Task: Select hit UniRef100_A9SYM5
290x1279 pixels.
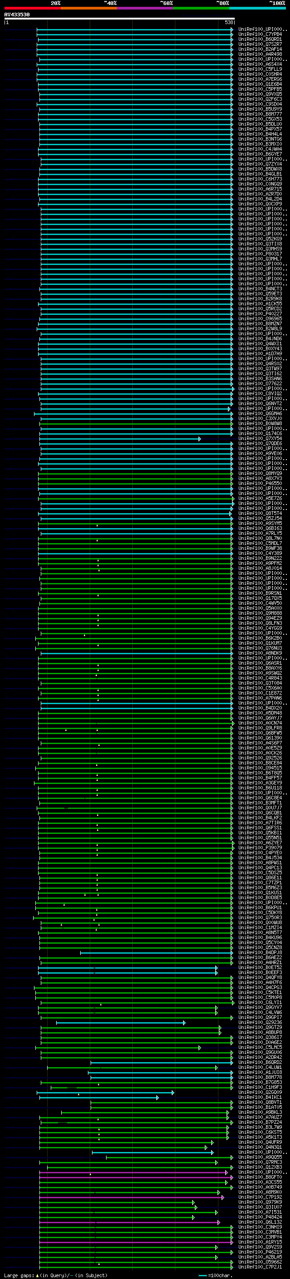Action: tap(260, 523)
